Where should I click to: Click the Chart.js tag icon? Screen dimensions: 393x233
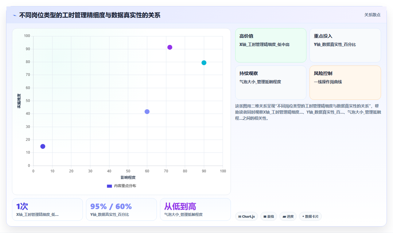point(239,216)
